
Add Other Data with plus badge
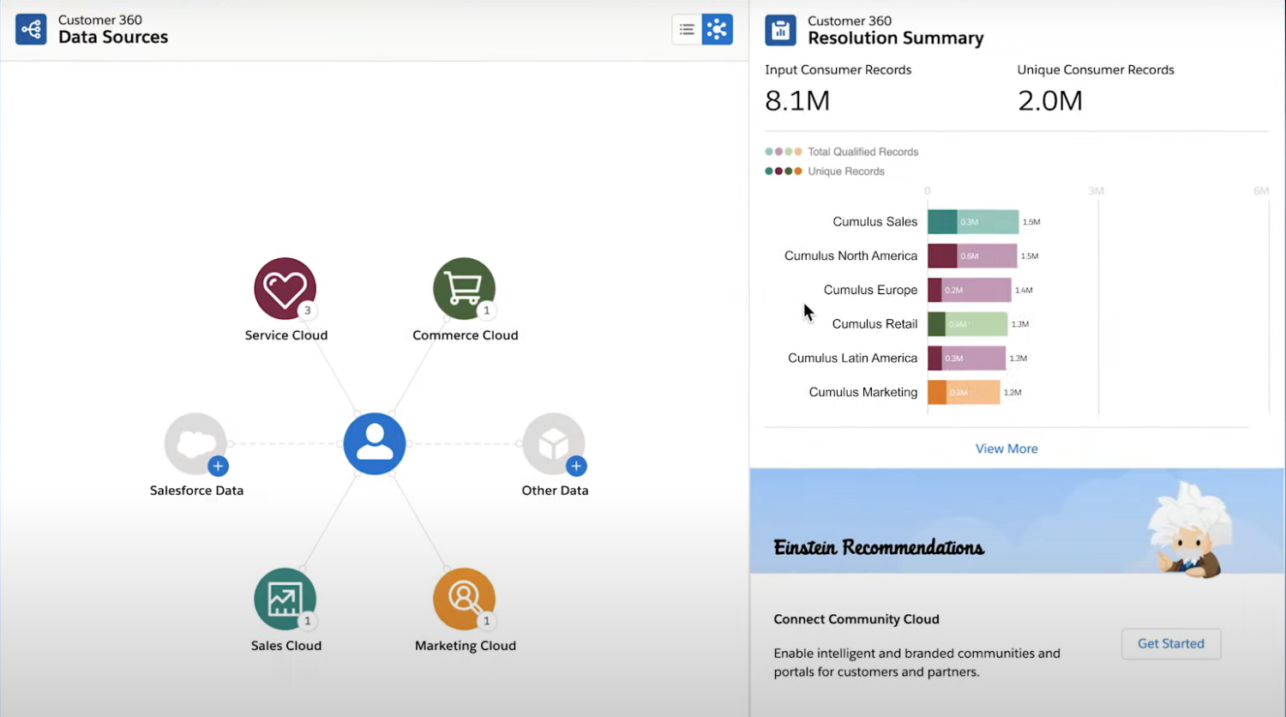tap(576, 466)
